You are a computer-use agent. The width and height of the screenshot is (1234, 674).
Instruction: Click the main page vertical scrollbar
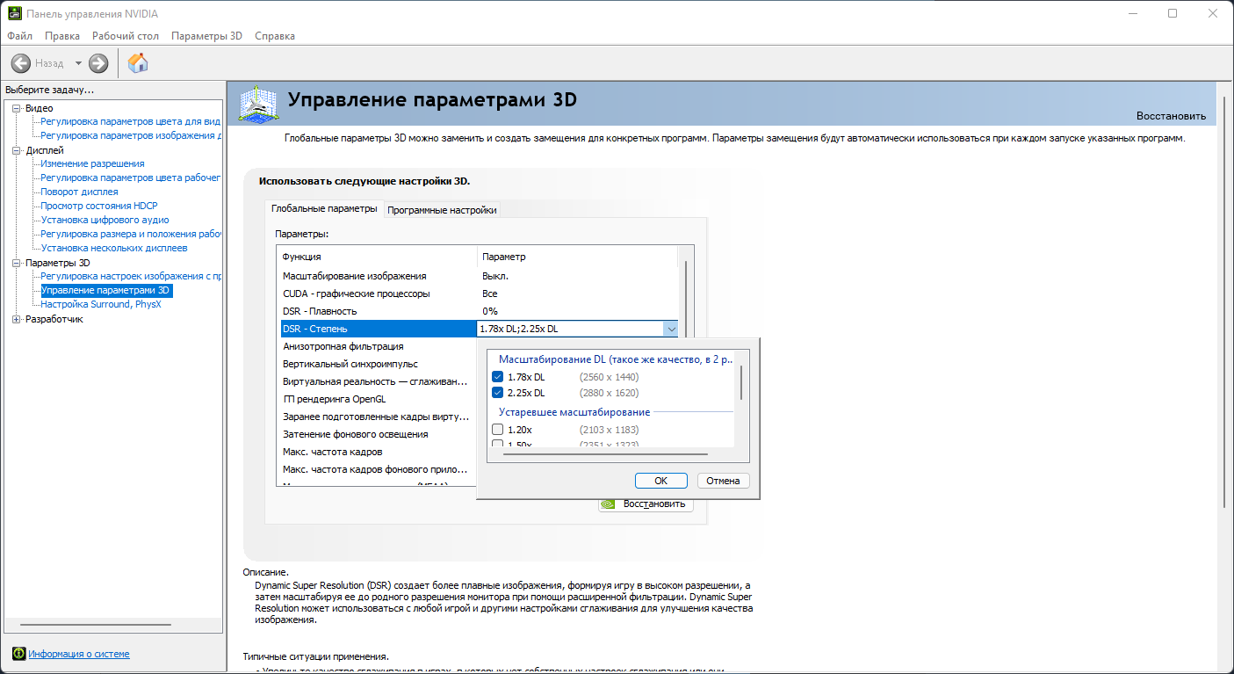coord(1223,303)
